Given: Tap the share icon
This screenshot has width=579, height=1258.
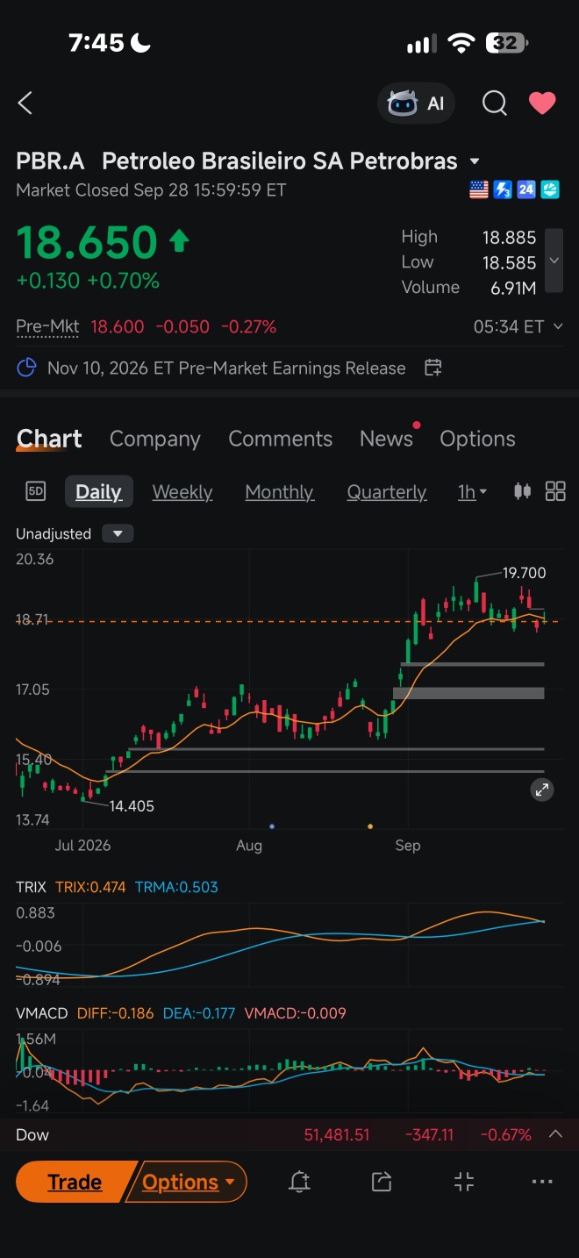Looking at the screenshot, I should (382, 1182).
